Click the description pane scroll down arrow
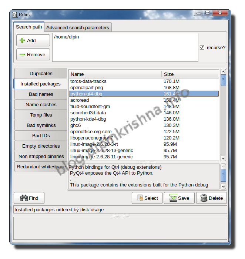Screen dimensions: 245x259 click(223, 186)
